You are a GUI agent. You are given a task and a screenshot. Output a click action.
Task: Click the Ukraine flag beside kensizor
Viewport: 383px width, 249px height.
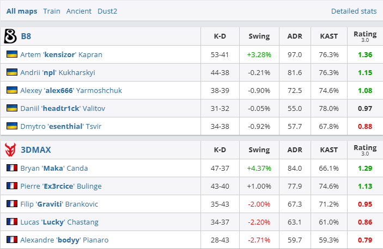[11, 54]
